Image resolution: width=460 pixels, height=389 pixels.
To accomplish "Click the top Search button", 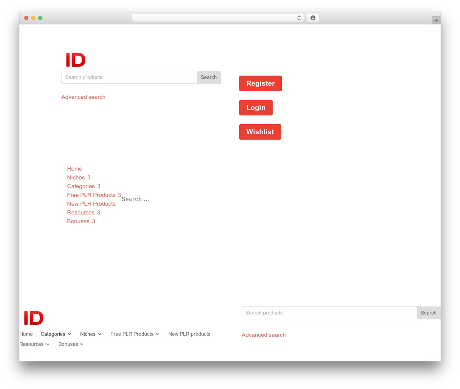I will (x=209, y=78).
